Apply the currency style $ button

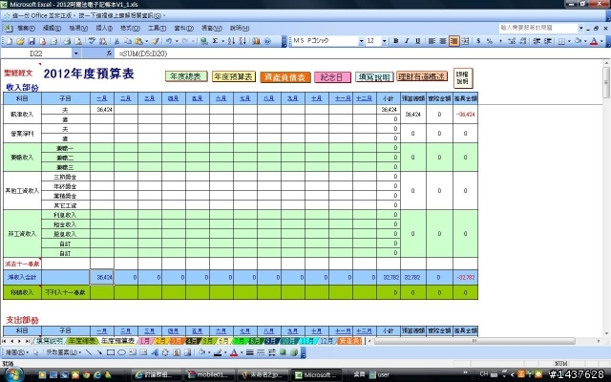(x=478, y=41)
